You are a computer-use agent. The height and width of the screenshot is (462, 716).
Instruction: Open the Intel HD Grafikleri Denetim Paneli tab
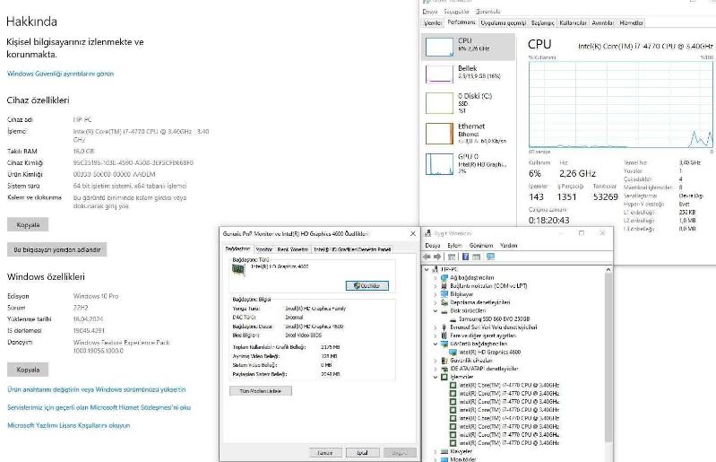pyautogui.click(x=352, y=249)
